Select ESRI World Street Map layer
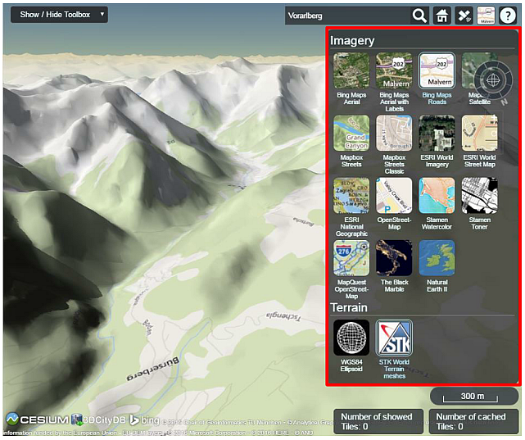This screenshot has height=440, width=525. pos(479,133)
